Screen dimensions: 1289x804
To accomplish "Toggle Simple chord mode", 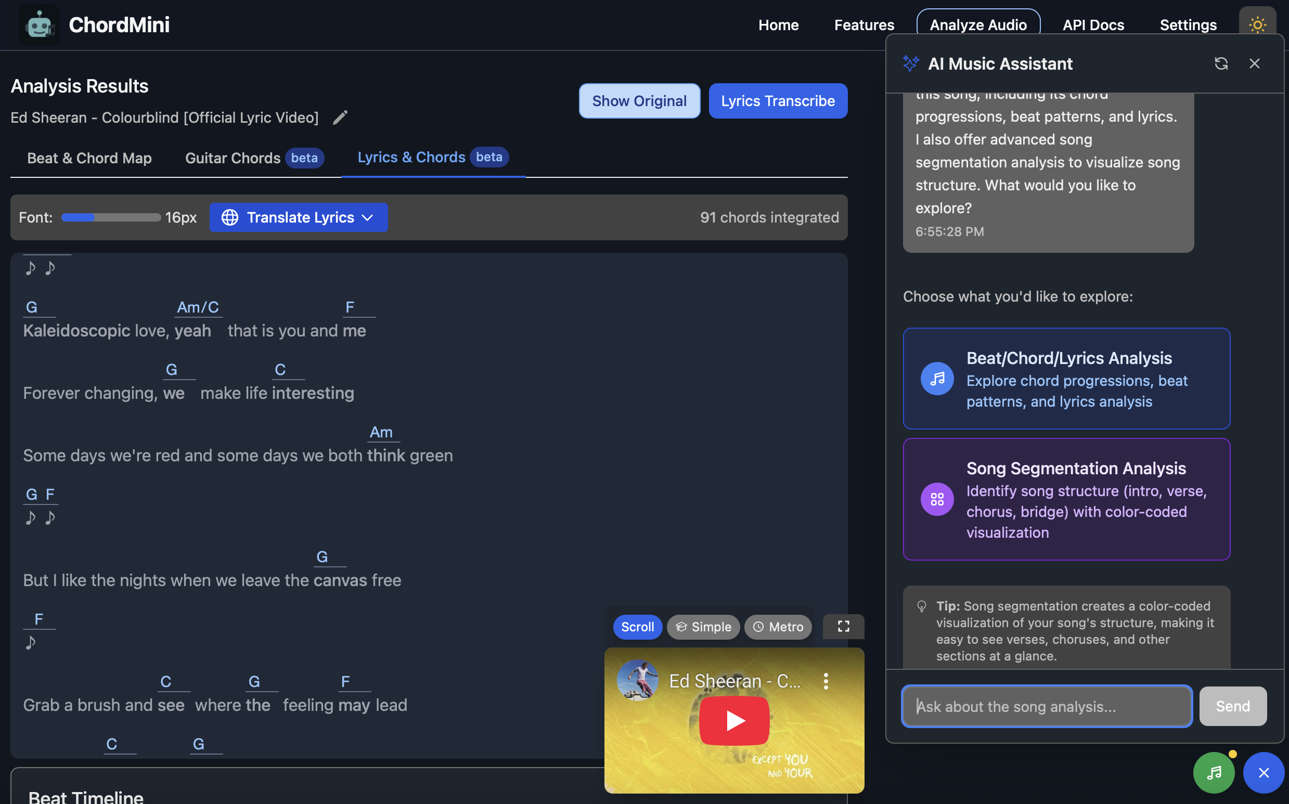I will coord(703,627).
